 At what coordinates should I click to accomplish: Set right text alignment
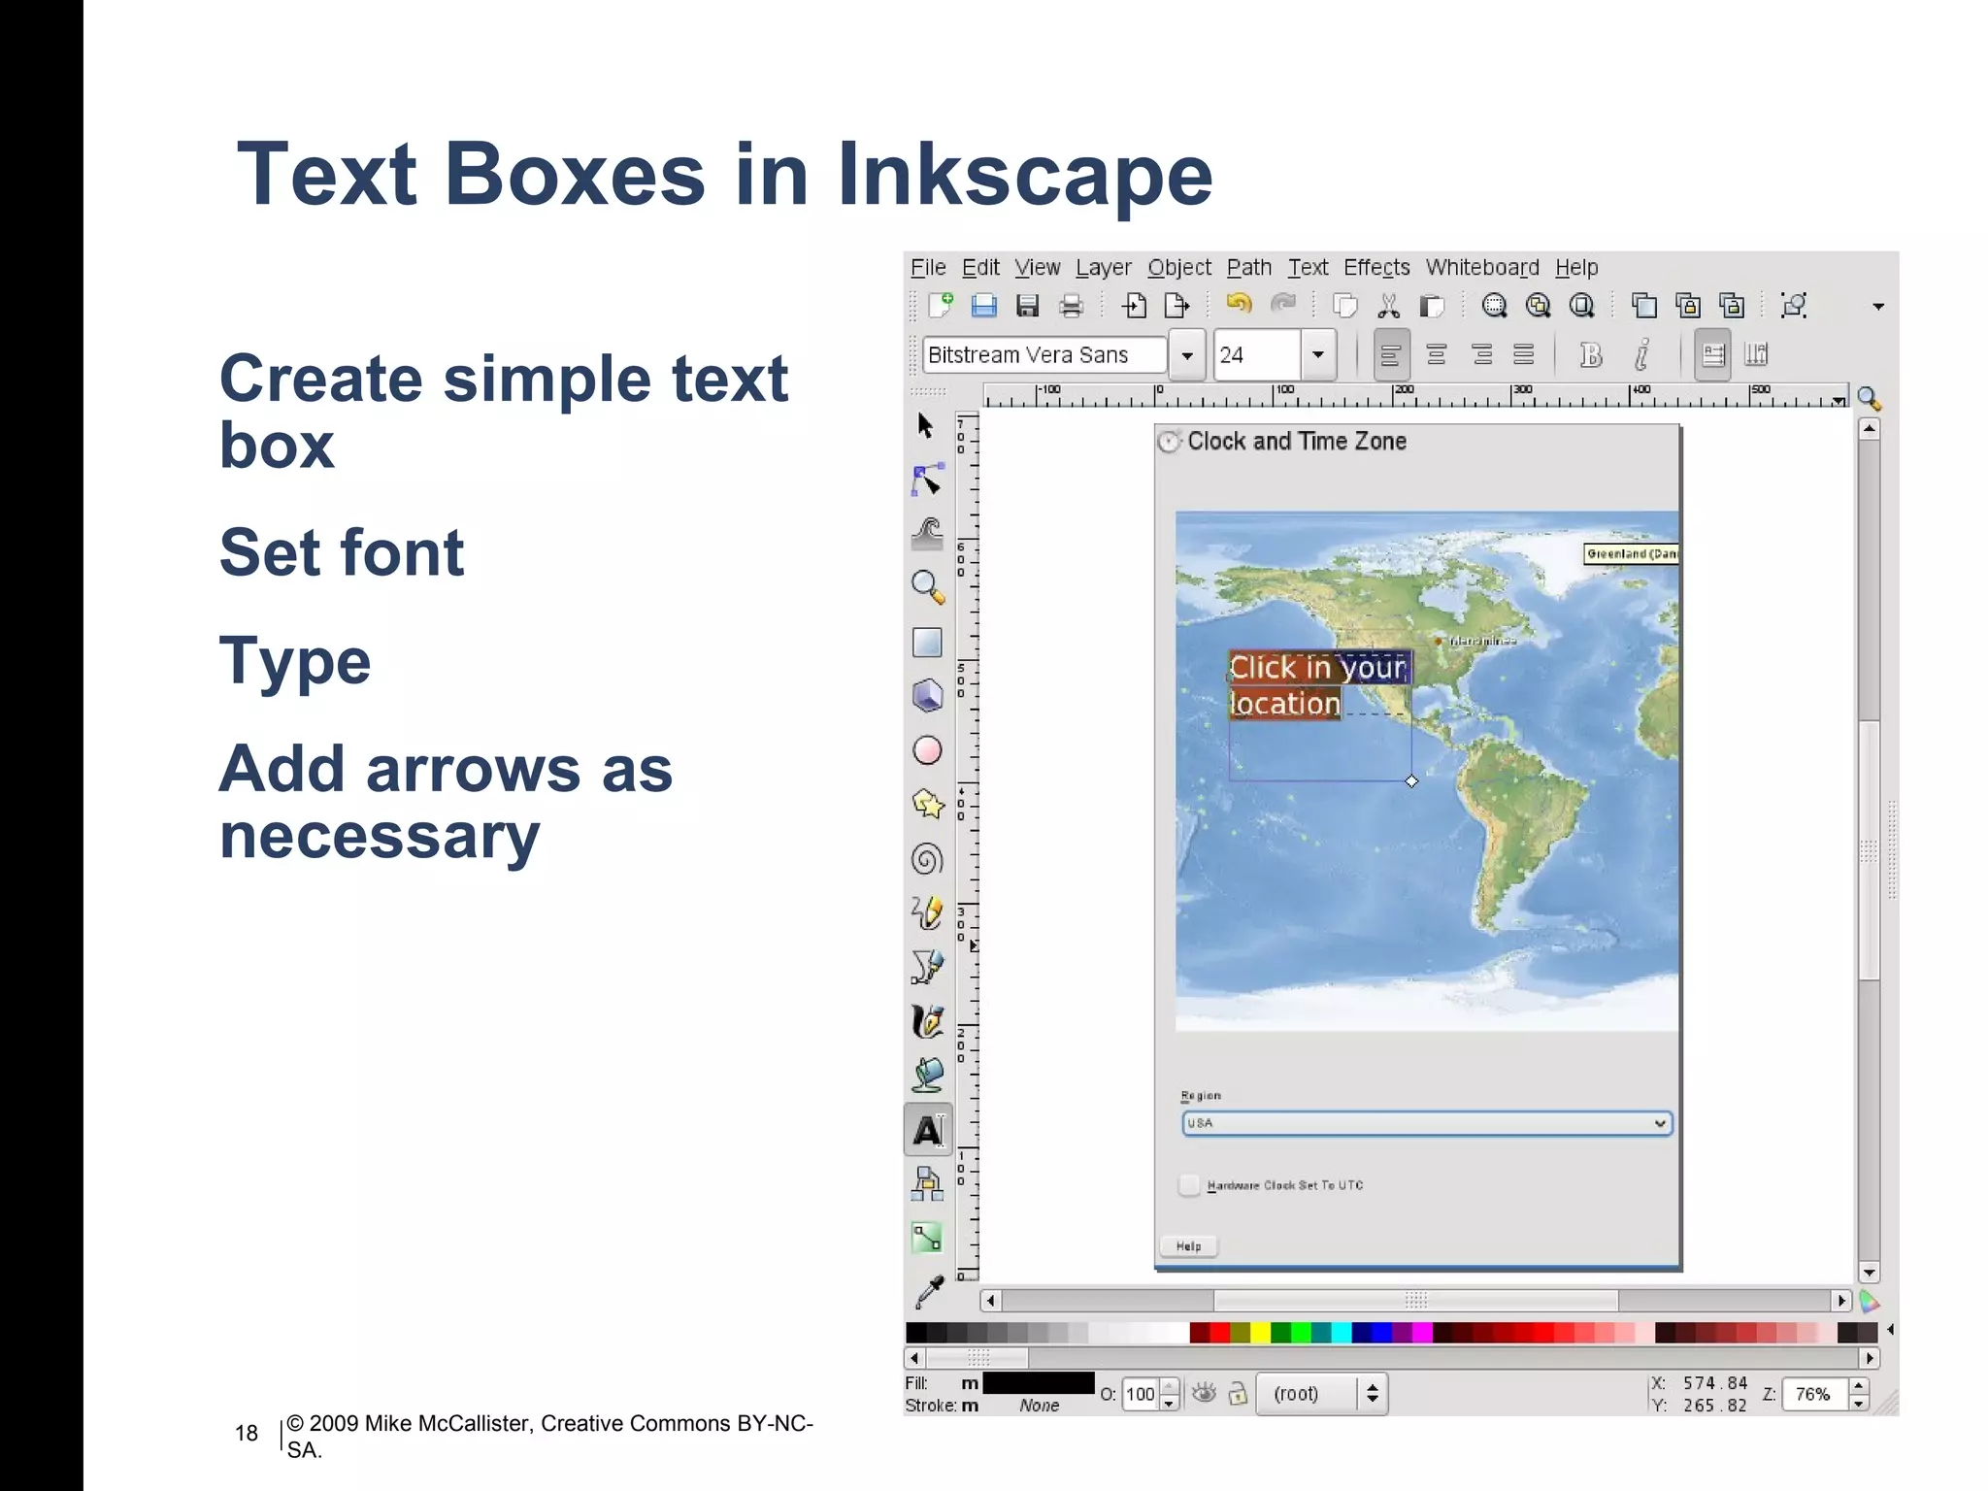[x=1481, y=355]
